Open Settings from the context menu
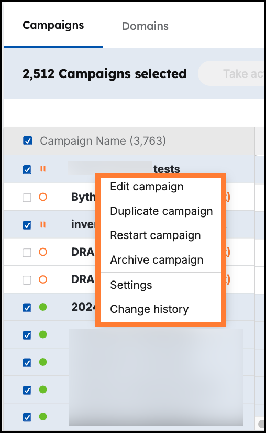The width and height of the screenshot is (266, 433). (x=131, y=285)
